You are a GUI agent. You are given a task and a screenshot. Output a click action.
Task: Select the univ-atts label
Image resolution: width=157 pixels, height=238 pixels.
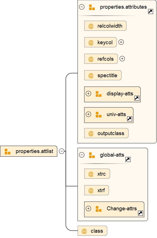(x=116, y=114)
